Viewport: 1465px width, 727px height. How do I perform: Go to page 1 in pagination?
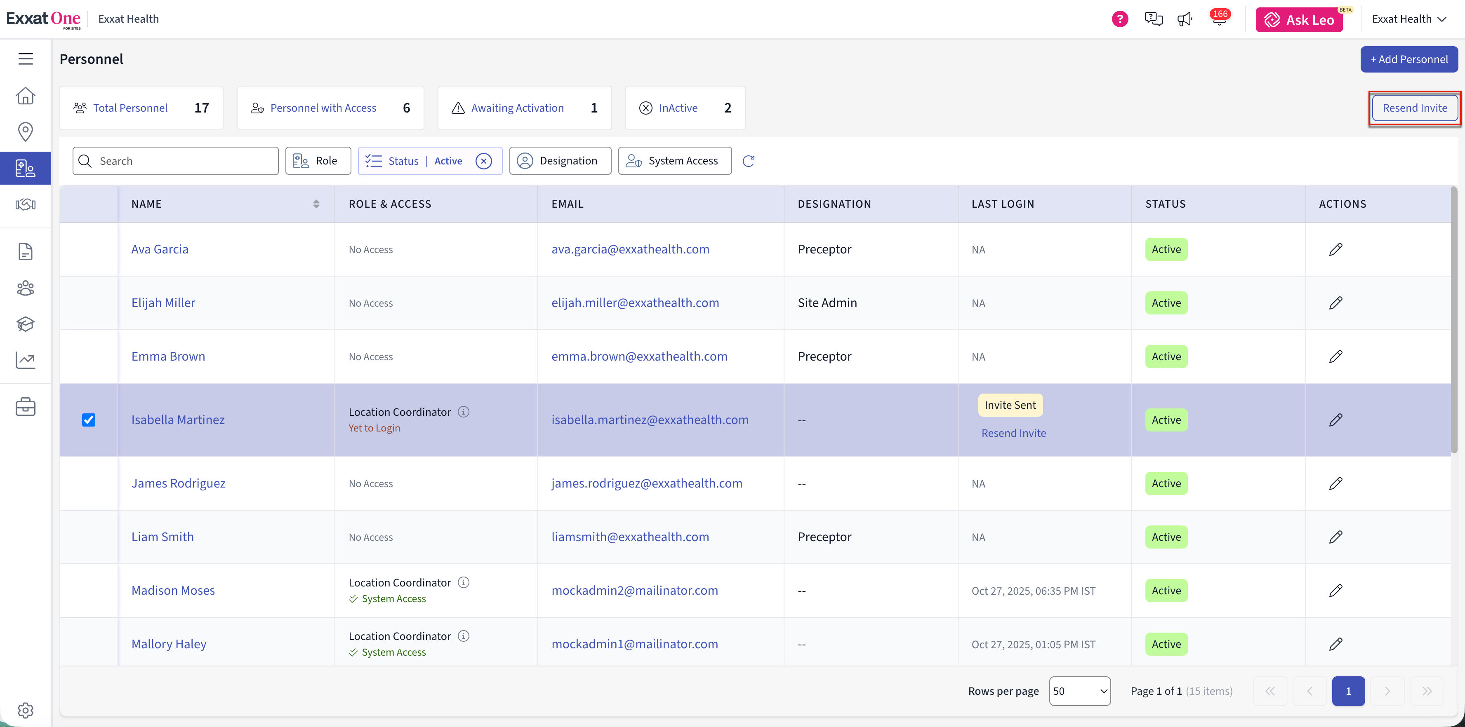pyautogui.click(x=1348, y=691)
